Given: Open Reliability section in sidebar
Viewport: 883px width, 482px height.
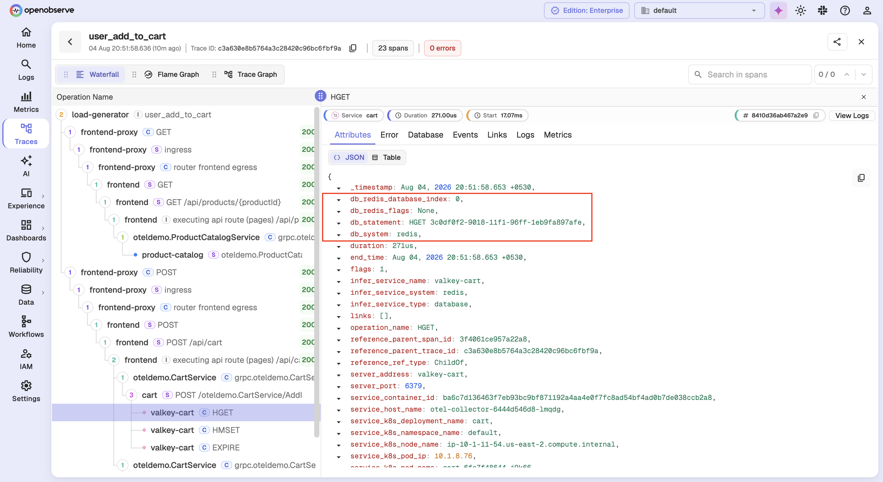Looking at the screenshot, I should (26, 263).
